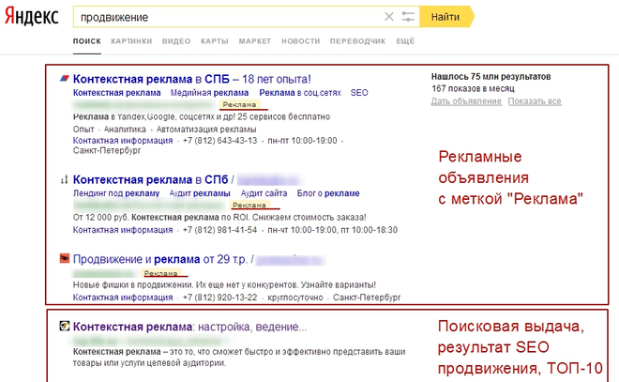The image size is (619, 382).
Task: Click the Найти search button
Action: tap(446, 17)
